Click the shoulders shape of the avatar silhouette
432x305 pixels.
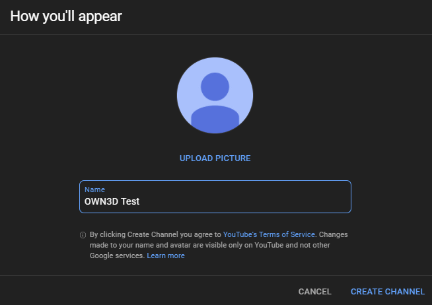[x=215, y=118]
